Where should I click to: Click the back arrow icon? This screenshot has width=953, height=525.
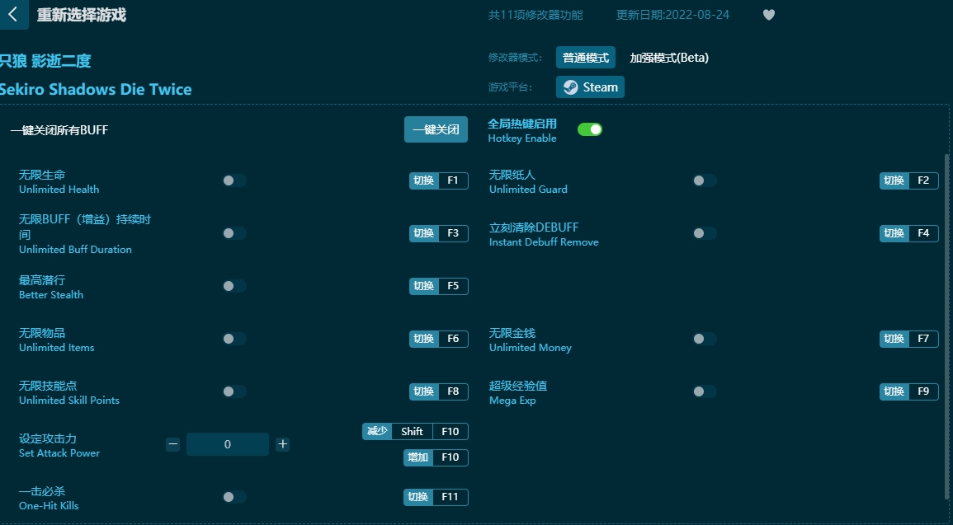click(13, 15)
